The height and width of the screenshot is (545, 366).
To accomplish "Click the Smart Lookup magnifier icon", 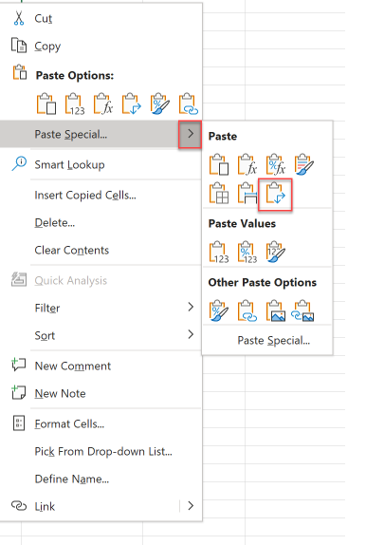I will [19, 163].
